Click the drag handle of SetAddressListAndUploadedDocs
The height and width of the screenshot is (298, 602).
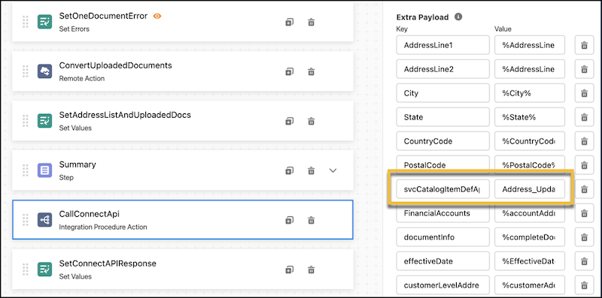(26, 121)
